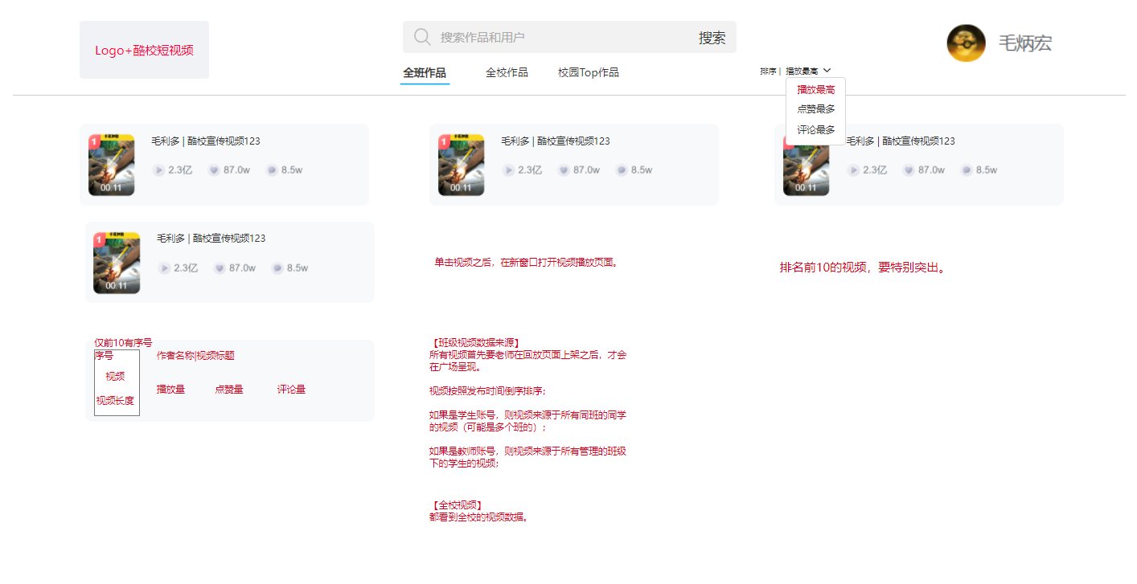Open the 校园Top作品 tab
The height and width of the screenshot is (584, 1137).
click(589, 73)
